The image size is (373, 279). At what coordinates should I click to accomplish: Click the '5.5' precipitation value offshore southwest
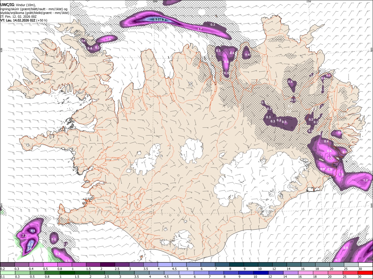pyautogui.click(x=31, y=245)
